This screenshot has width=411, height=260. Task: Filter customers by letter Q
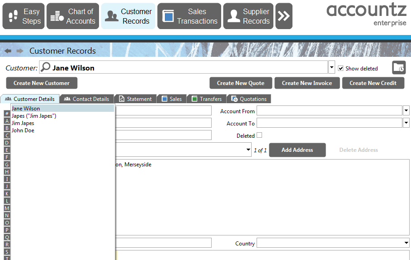click(7, 237)
